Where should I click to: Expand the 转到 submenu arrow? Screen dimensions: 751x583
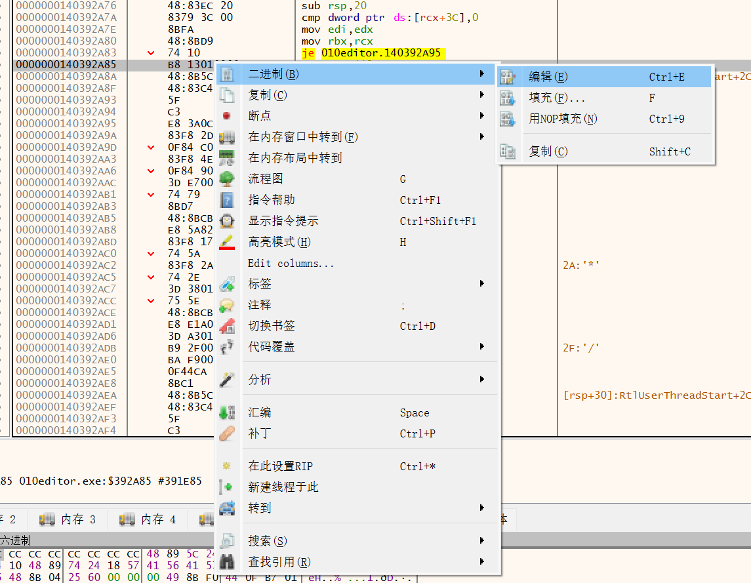pyautogui.click(x=482, y=508)
